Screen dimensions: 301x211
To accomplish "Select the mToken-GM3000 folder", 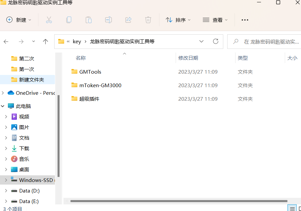I will point(101,85).
